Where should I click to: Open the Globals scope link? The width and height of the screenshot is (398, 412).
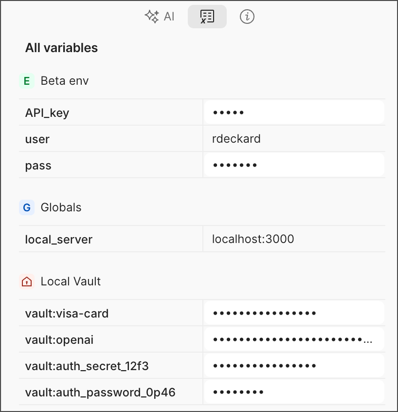[x=61, y=207]
